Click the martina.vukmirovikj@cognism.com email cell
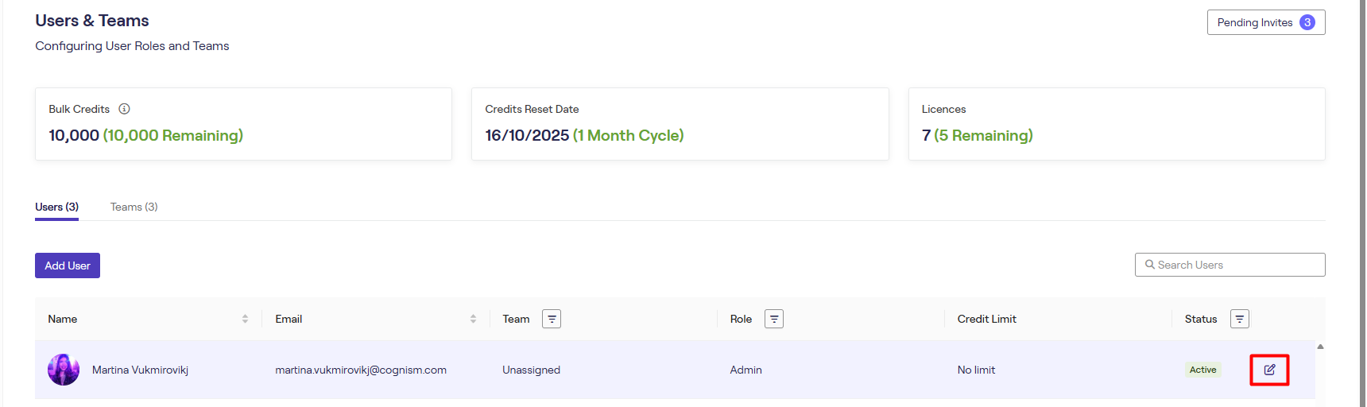Screen dimensions: 1367x407 point(361,370)
